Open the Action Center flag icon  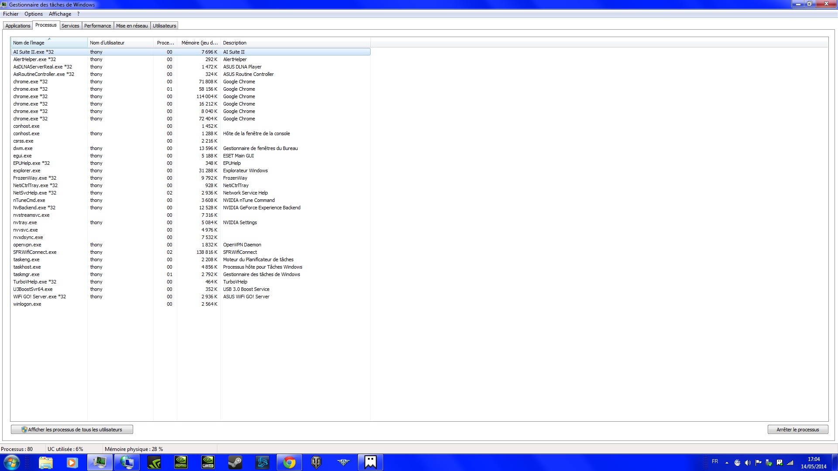coord(758,463)
